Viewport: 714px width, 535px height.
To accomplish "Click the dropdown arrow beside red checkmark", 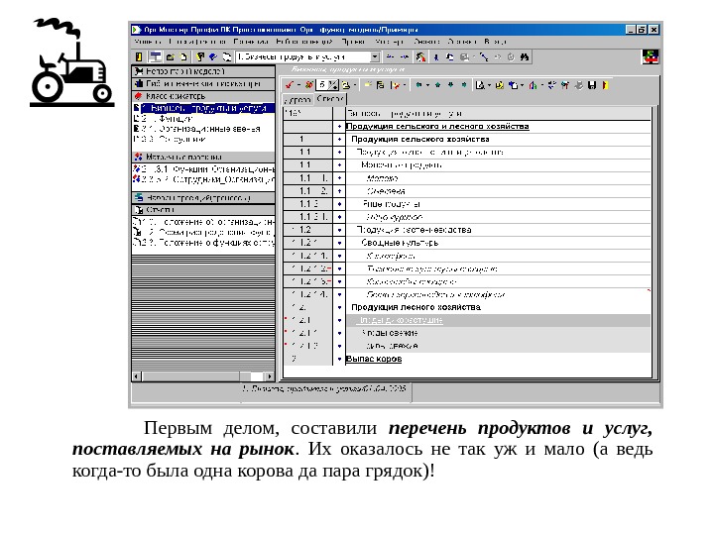I will (x=298, y=85).
